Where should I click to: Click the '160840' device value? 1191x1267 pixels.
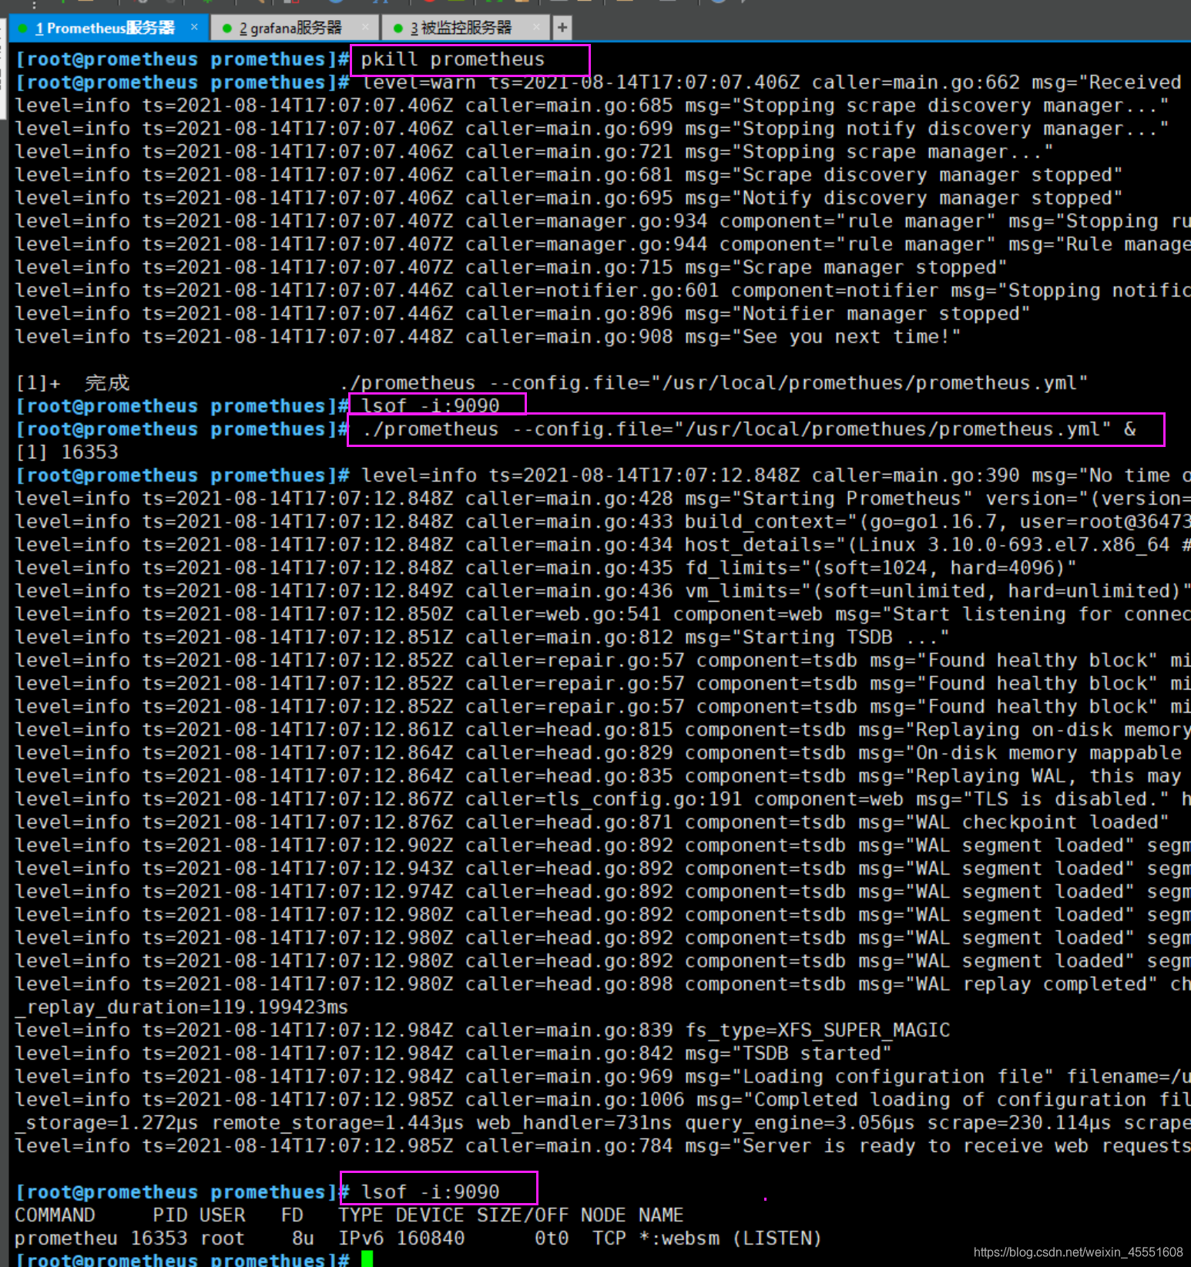[x=431, y=1238]
